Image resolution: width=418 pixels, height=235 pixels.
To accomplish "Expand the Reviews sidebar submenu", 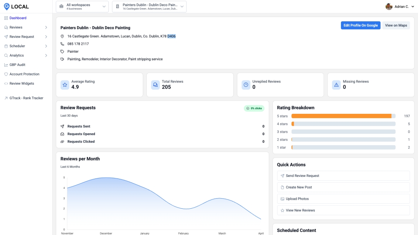I will (x=46, y=27).
